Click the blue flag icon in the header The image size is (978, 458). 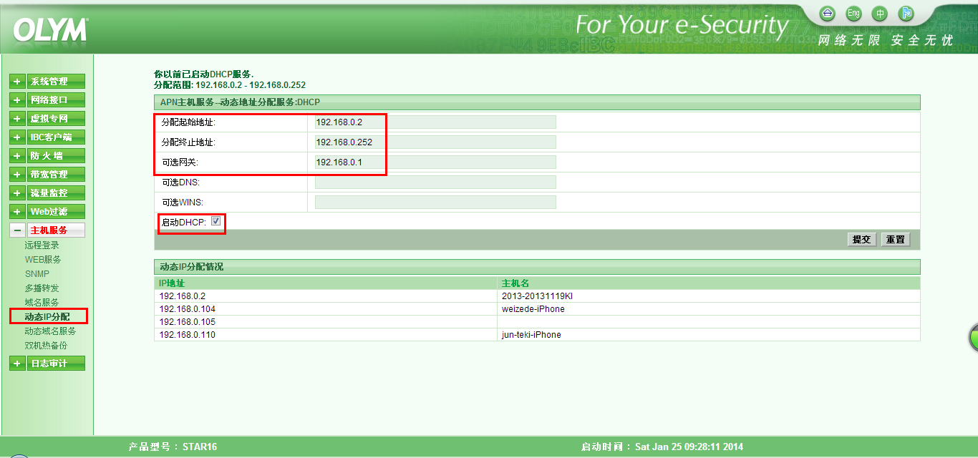[x=906, y=14]
